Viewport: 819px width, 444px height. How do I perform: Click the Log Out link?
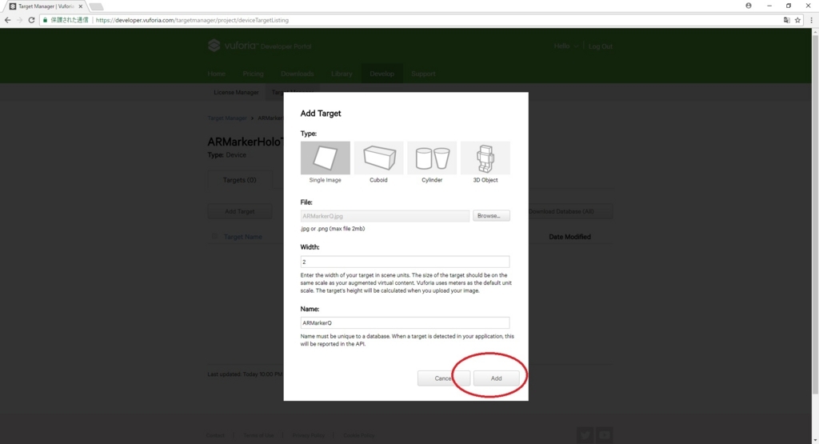(600, 46)
